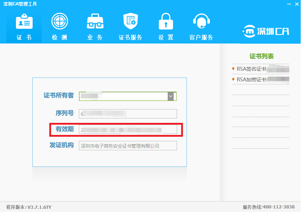Screen dimensions: 301x212
Task: Click the 服务热线 400-112-3838 text
Action: (x=268, y=207)
